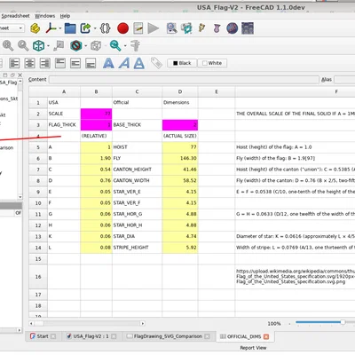355x355 pixels.
Task: Click the alias tag icon
Action: pyautogui.click(x=156, y=63)
